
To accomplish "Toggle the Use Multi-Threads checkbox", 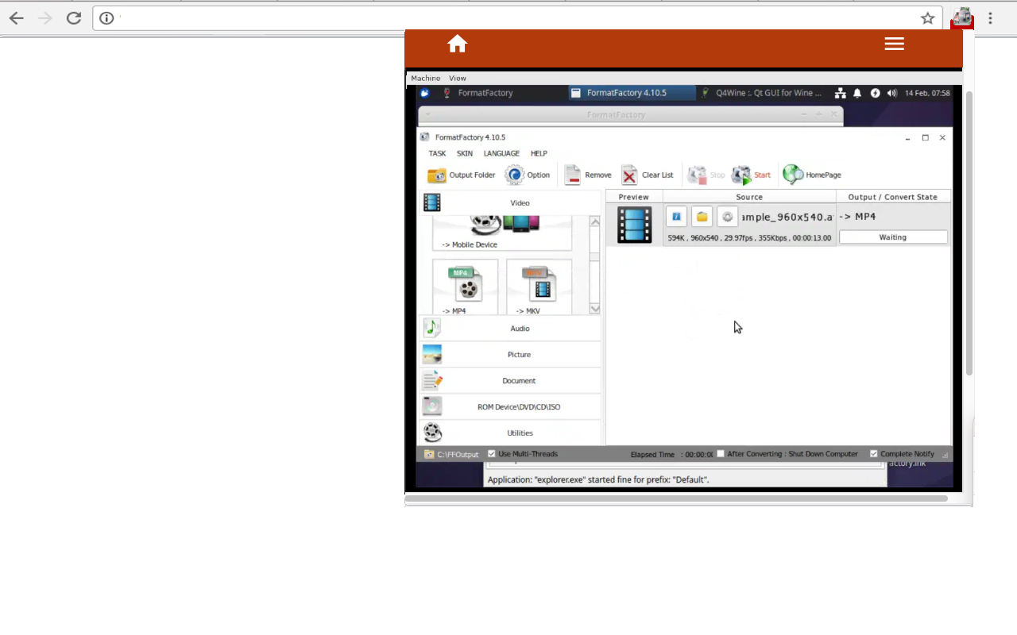I will [x=492, y=453].
